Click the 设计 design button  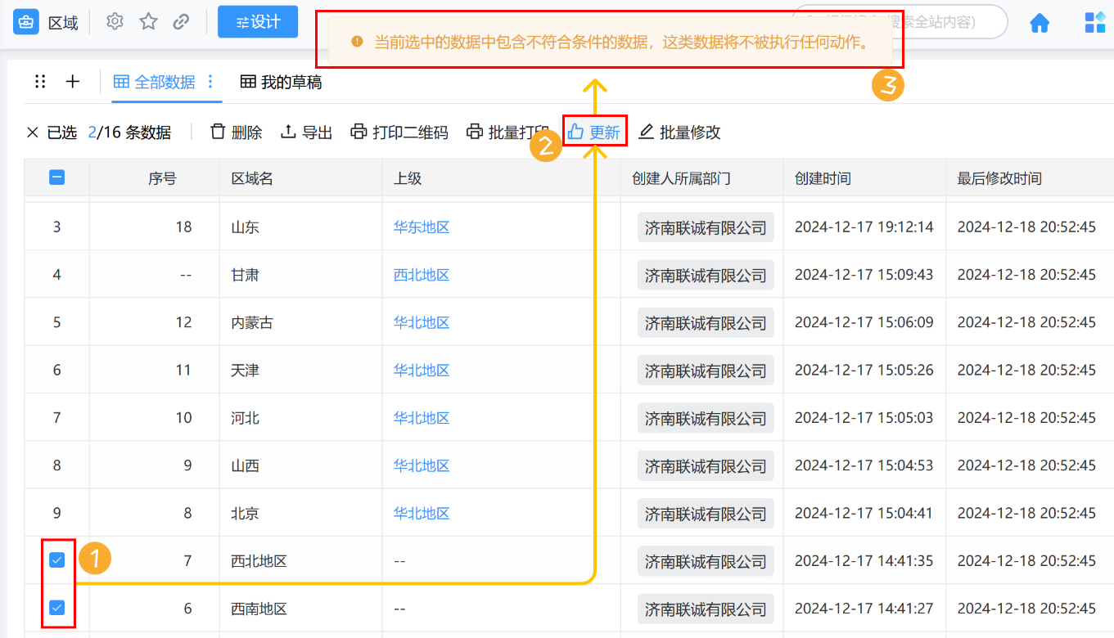257,21
